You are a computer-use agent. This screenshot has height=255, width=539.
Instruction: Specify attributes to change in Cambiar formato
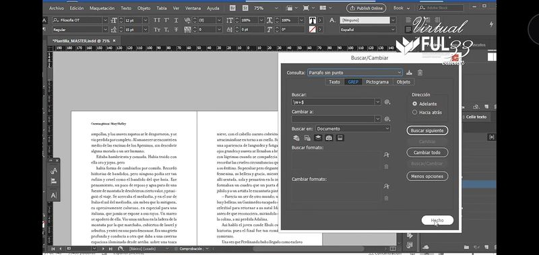pyautogui.click(x=386, y=186)
